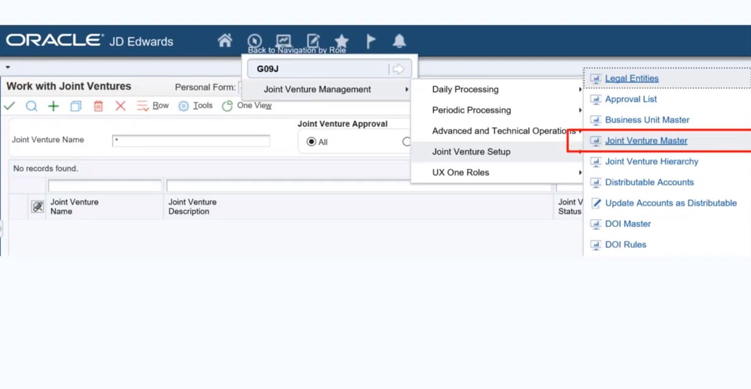The height and width of the screenshot is (389, 751).
Task: Click the Approval List icon
Action: (596, 99)
